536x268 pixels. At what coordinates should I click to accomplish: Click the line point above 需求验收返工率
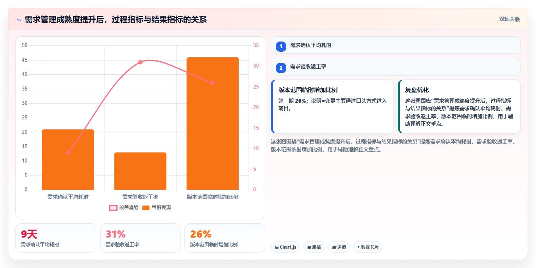pos(140,62)
